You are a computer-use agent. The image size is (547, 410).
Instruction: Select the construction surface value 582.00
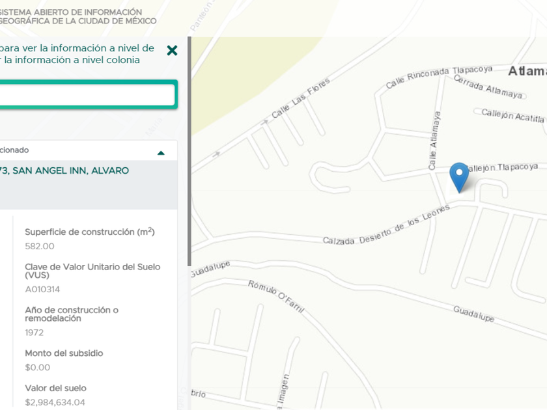pyautogui.click(x=40, y=246)
